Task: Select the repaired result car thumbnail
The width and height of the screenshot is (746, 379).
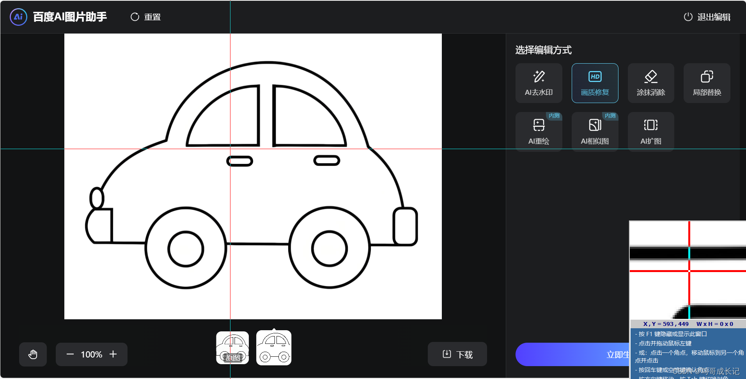Action: click(274, 348)
